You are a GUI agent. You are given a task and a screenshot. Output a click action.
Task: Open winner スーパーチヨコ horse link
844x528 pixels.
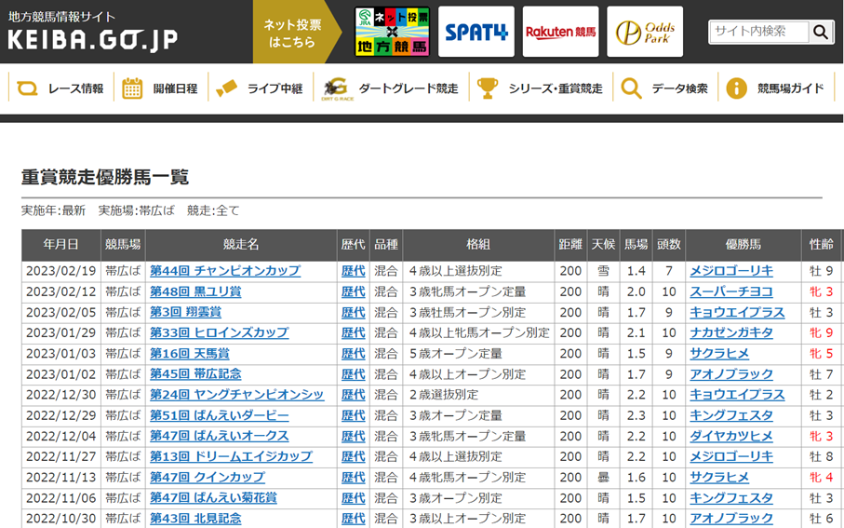[730, 291]
